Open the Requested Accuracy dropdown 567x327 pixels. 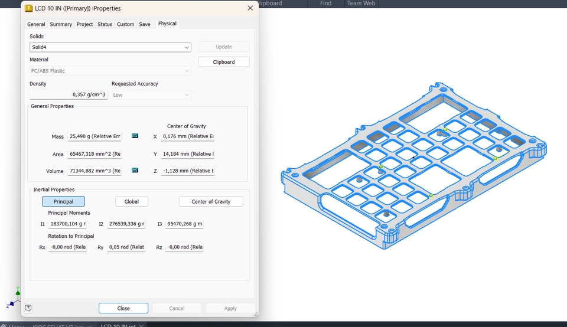(151, 94)
